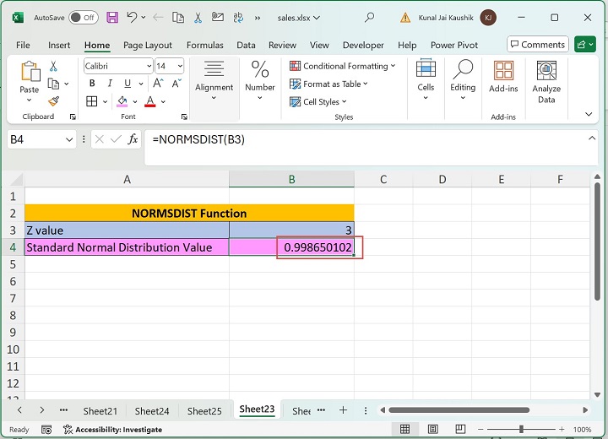The image size is (608, 439).
Task: Open the Formulas tab
Action: tap(204, 45)
